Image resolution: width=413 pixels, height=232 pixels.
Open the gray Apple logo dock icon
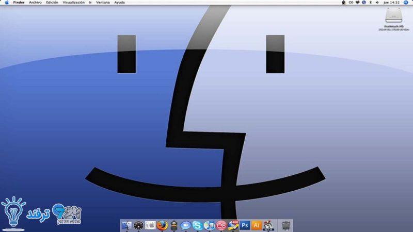[x=150, y=225]
